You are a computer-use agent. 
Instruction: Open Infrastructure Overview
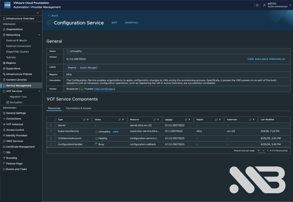pos(20,19)
